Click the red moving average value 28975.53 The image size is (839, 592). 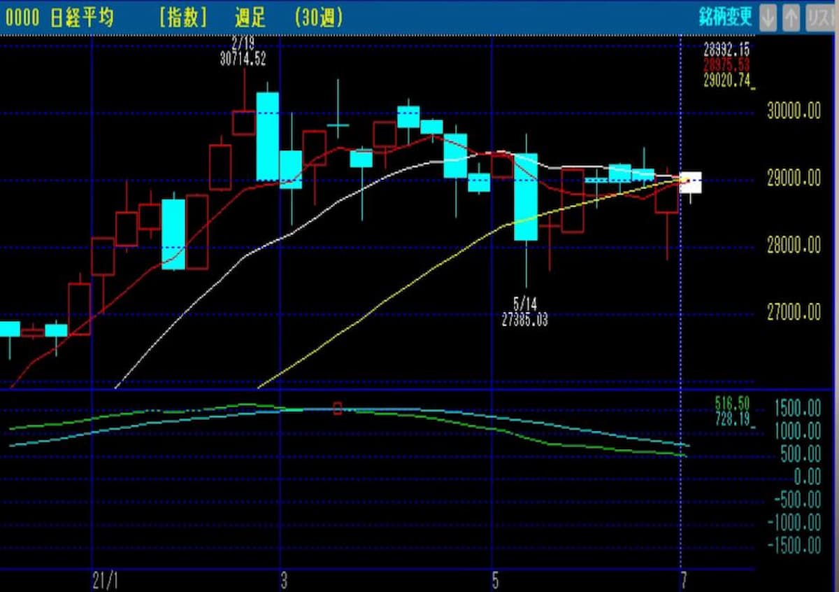pyautogui.click(x=726, y=65)
